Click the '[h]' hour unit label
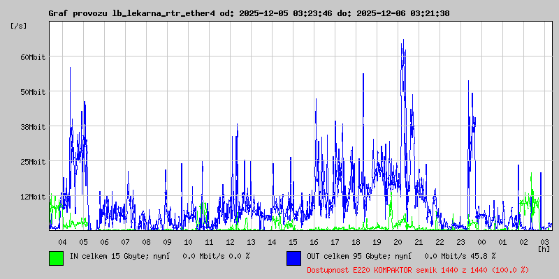Screen dimensions: 559x279 point(544,249)
